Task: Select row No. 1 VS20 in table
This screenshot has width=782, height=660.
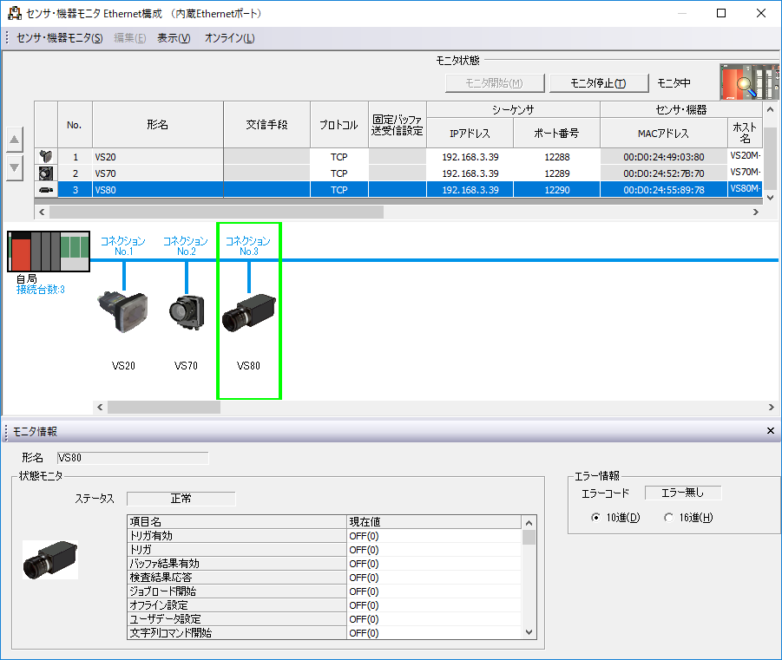Action: [x=157, y=157]
